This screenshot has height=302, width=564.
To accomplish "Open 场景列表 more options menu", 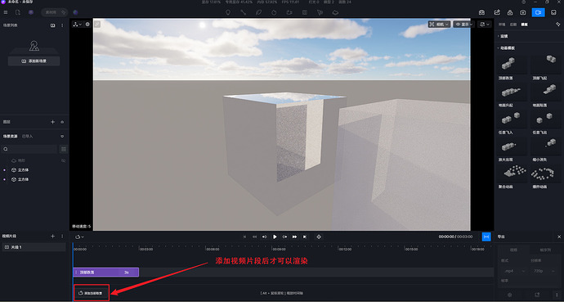I will [x=62, y=25].
